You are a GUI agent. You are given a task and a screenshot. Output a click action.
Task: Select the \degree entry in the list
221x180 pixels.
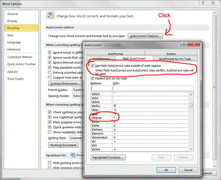(140, 118)
